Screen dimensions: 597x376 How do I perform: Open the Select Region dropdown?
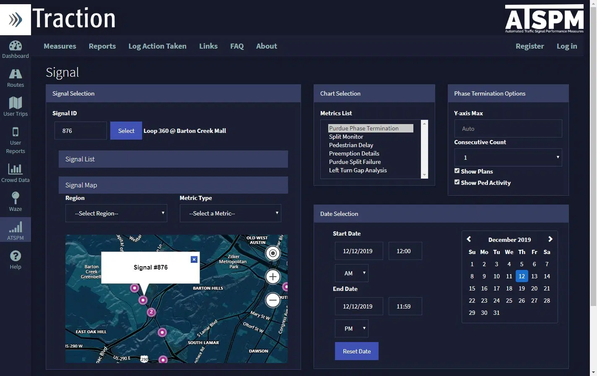(116, 213)
